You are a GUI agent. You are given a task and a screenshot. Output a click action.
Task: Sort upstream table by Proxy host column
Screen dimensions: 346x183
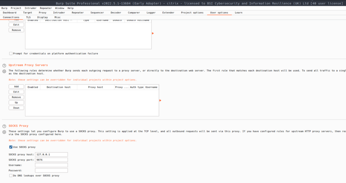96,87
